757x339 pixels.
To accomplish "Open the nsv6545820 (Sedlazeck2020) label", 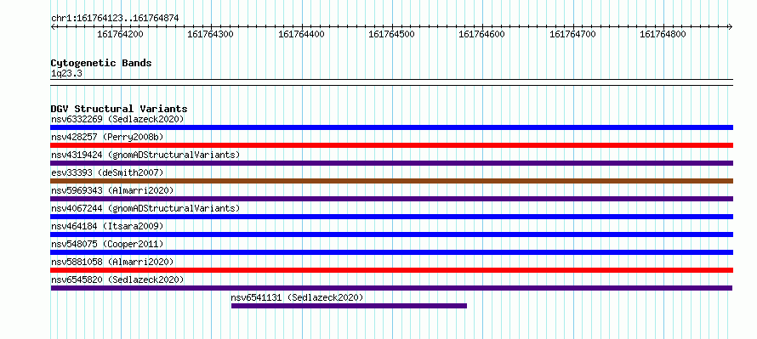I will [x=117, y=280].
